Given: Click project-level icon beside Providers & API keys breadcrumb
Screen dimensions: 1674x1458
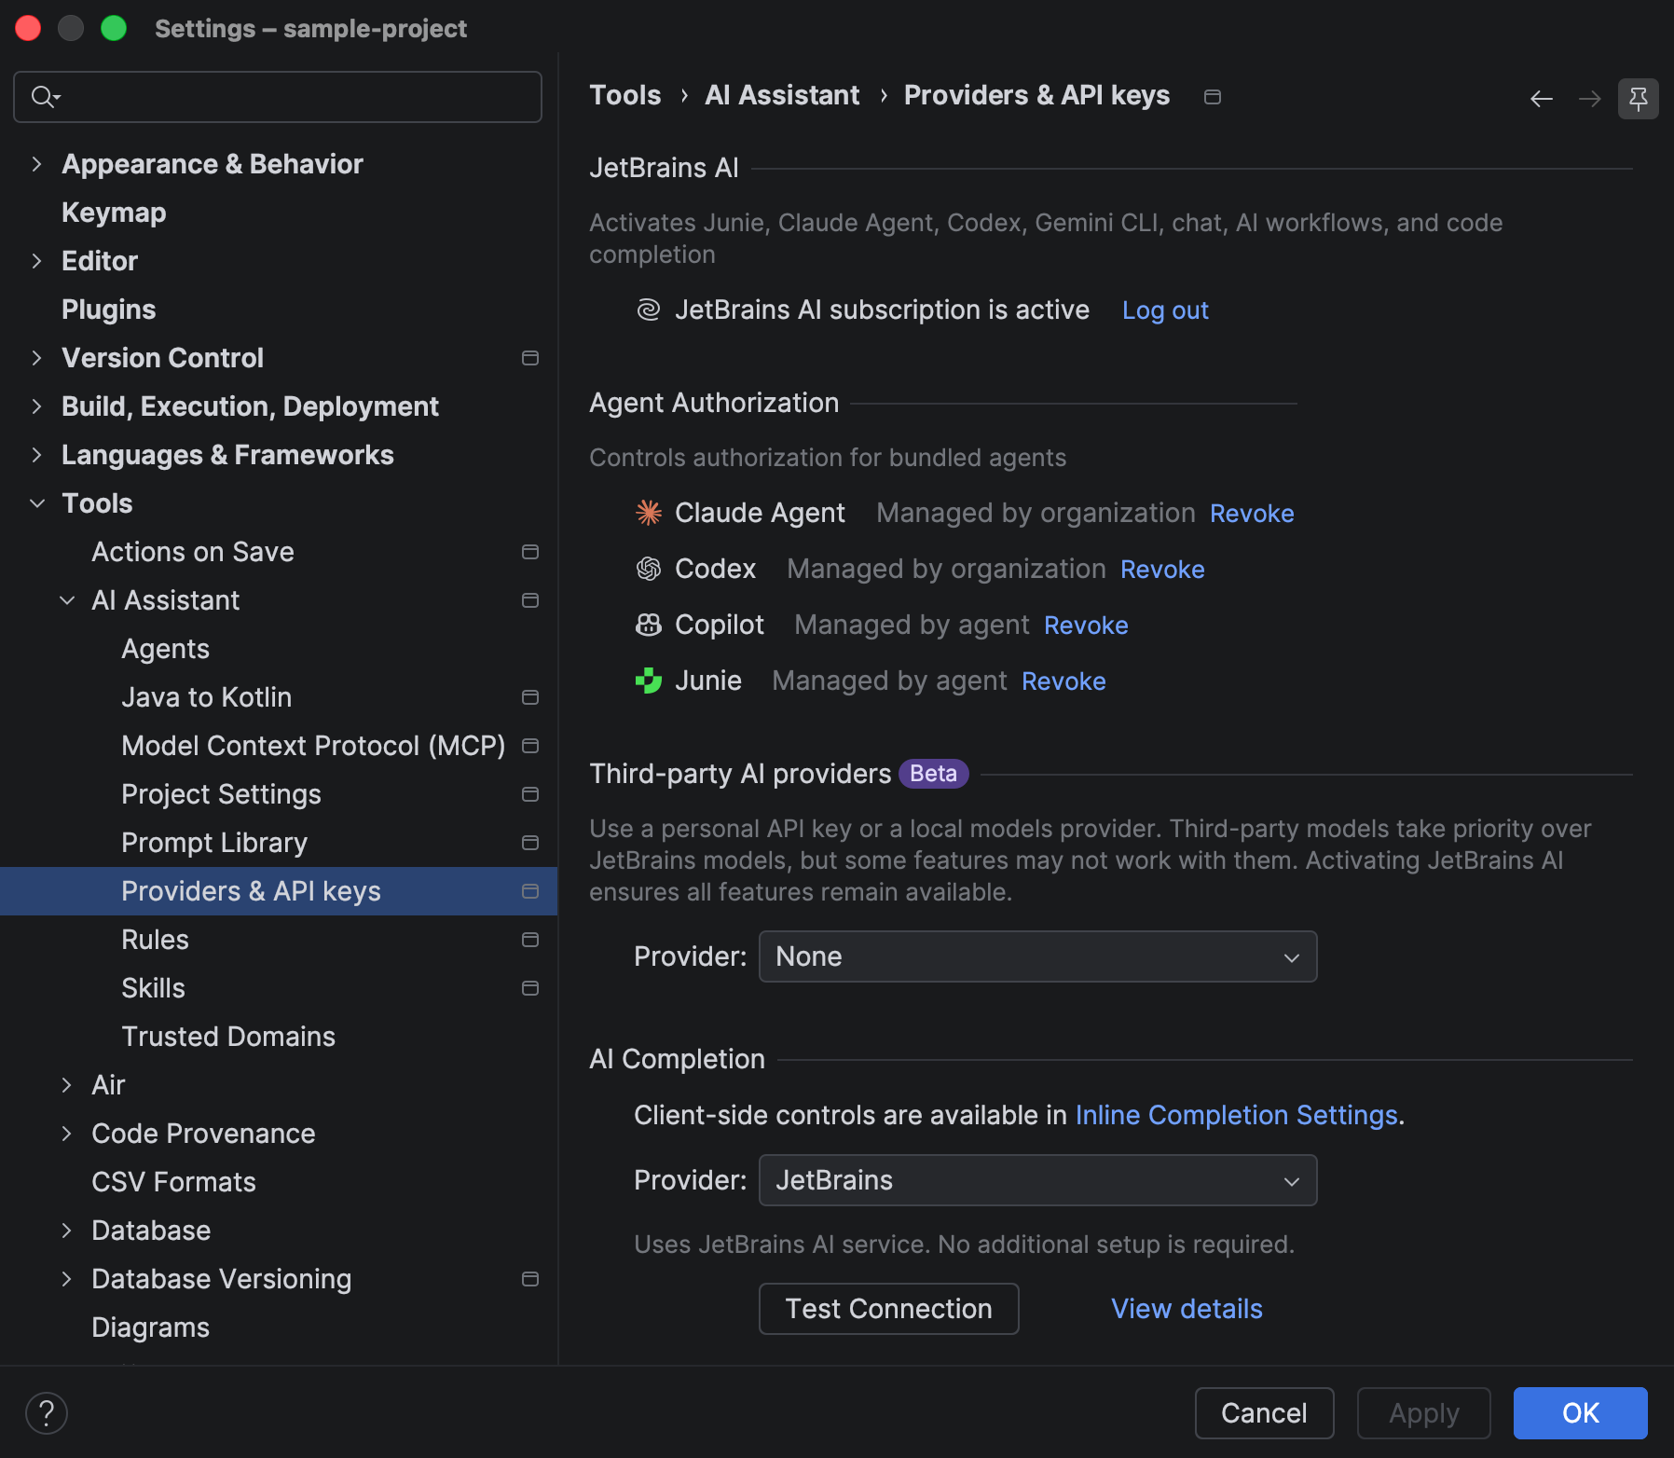Looking at the screenshot, I should click(x=1213, y=97).
